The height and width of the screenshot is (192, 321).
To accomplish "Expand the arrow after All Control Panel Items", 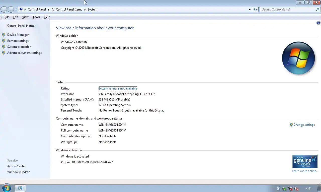I will click(x=85, y=9).
